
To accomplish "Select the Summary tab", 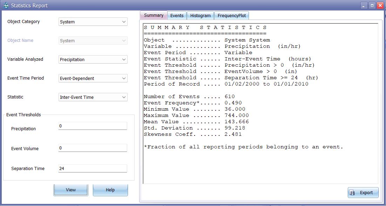I will click(154, 15).
